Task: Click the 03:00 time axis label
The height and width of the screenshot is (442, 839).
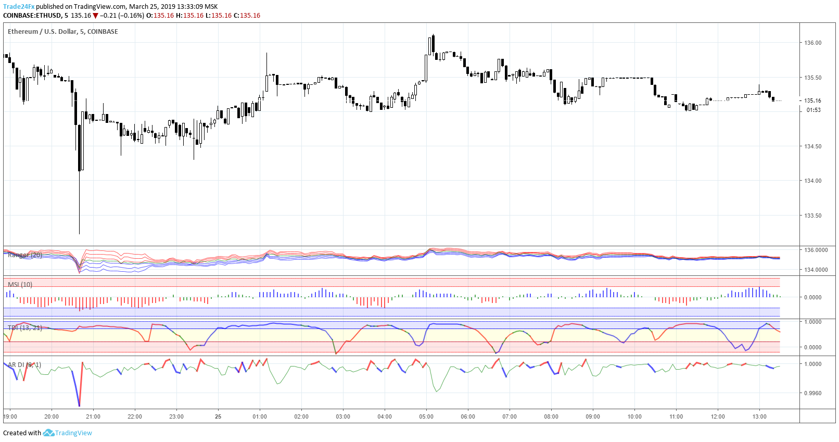Action: 343,416
